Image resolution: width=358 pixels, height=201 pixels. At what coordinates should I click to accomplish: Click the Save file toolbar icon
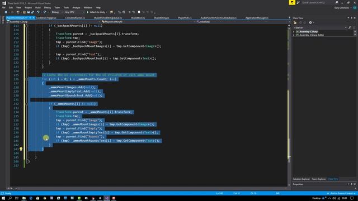[x=29, y=12]
